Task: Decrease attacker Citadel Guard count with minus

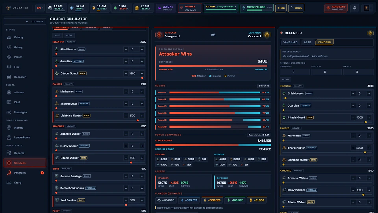Action: pos(126,73)
